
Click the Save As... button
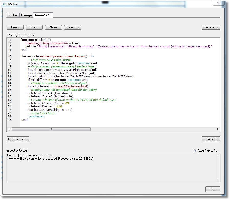tap(72, 27)
